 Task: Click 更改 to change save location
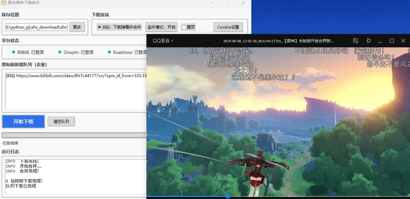click(x=77, y=27)
